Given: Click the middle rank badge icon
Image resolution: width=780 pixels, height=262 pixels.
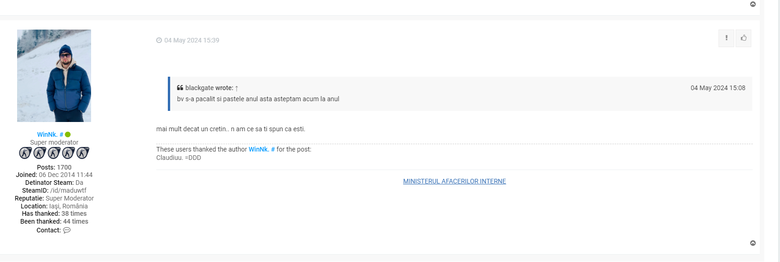Looking at the screenshot, I should [x=54, y=152].
